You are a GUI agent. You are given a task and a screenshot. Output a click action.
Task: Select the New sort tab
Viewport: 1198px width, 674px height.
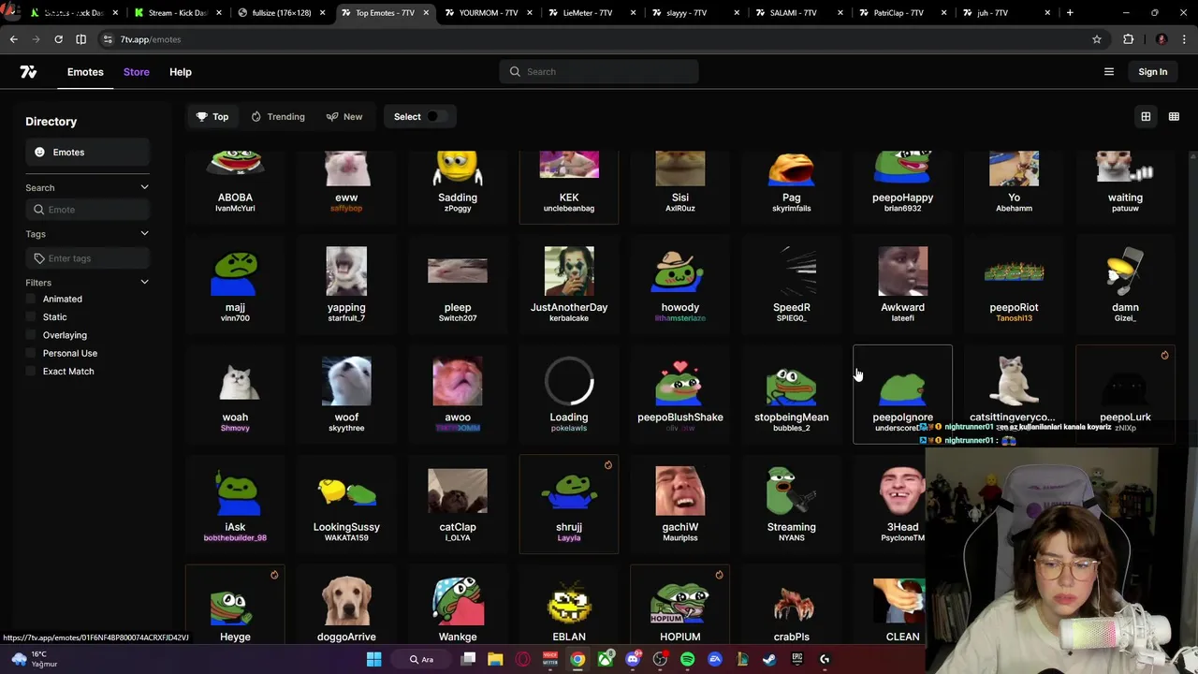(344, 117)
